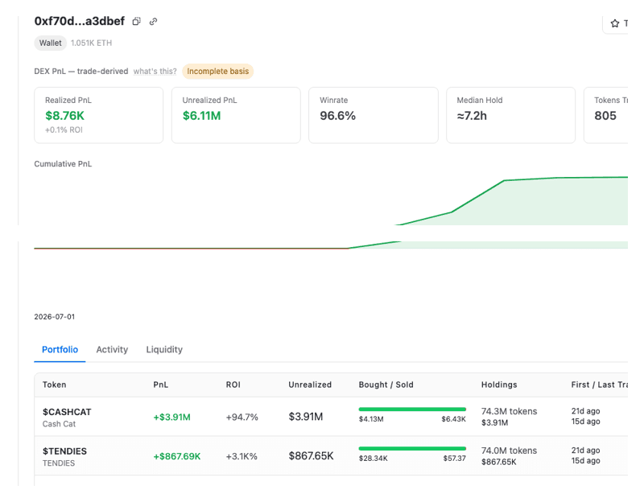The height and width of the screenshot is (502, 644).
Task: Click the $57.37 sold amount
Action: [x=454, y=459]
